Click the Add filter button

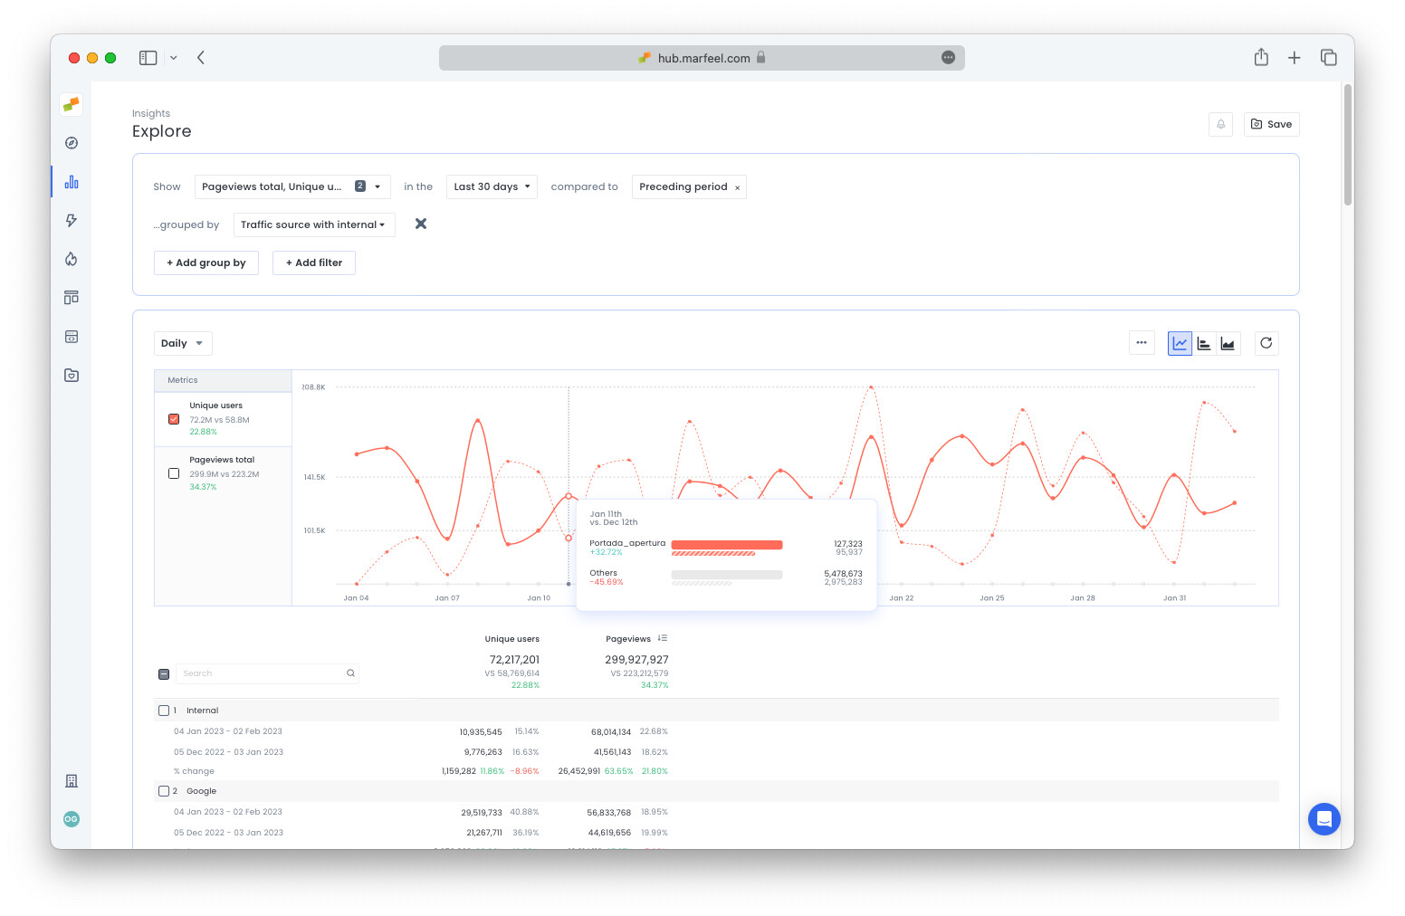314,262
